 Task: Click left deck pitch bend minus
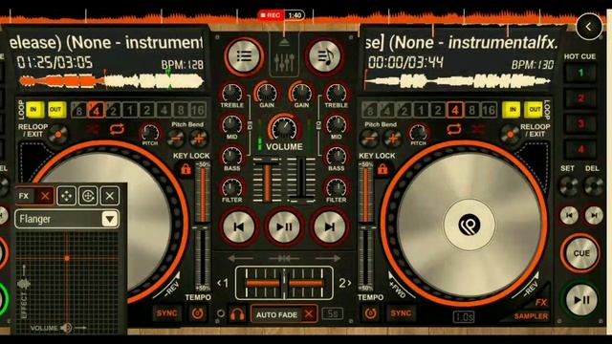click(x=176, y=138)
